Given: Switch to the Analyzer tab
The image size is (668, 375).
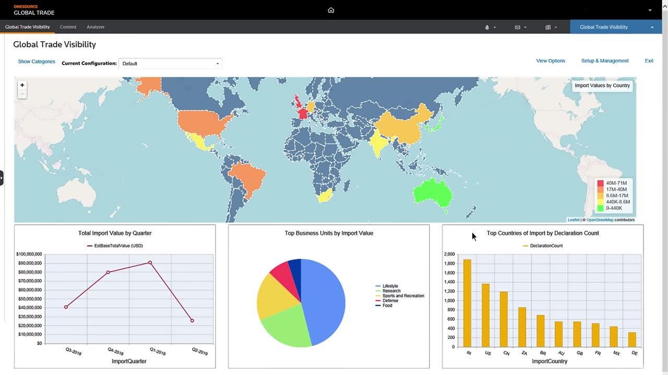Looking at the screenshot, I should pos(96,27).
